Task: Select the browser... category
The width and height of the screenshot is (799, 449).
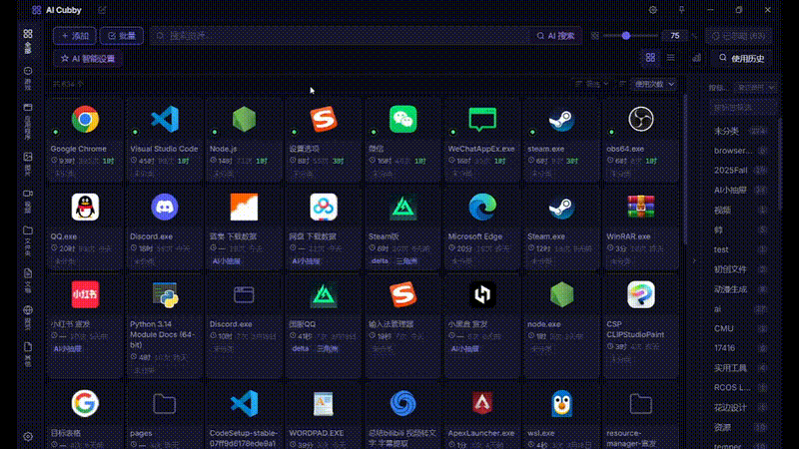Action: 741,151
